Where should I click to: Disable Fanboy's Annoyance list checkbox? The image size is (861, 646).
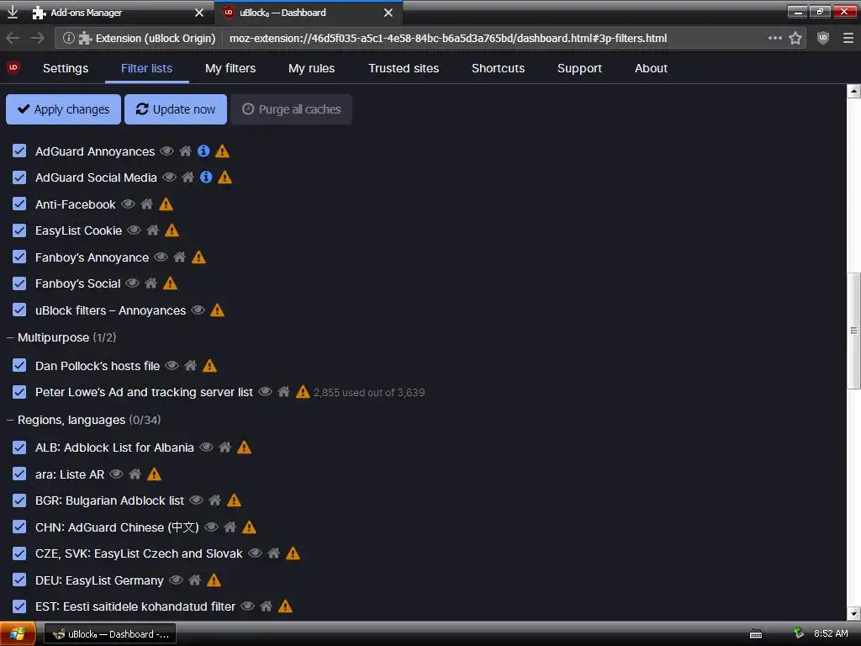[19, 257]
